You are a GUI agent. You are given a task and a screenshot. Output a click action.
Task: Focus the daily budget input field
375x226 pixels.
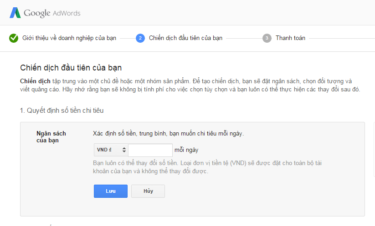tap(150, 150)
